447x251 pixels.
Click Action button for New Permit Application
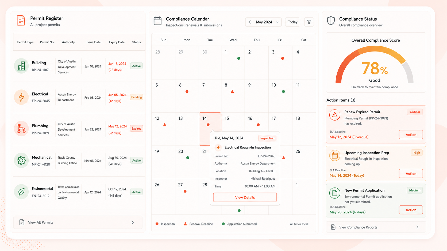[x=411, y=210]
